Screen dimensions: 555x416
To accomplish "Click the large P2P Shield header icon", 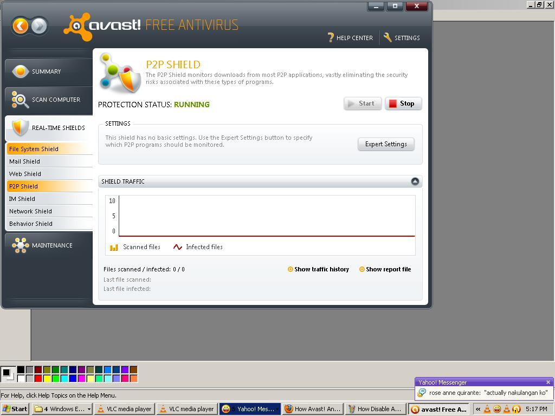I will tap(120, 73).
